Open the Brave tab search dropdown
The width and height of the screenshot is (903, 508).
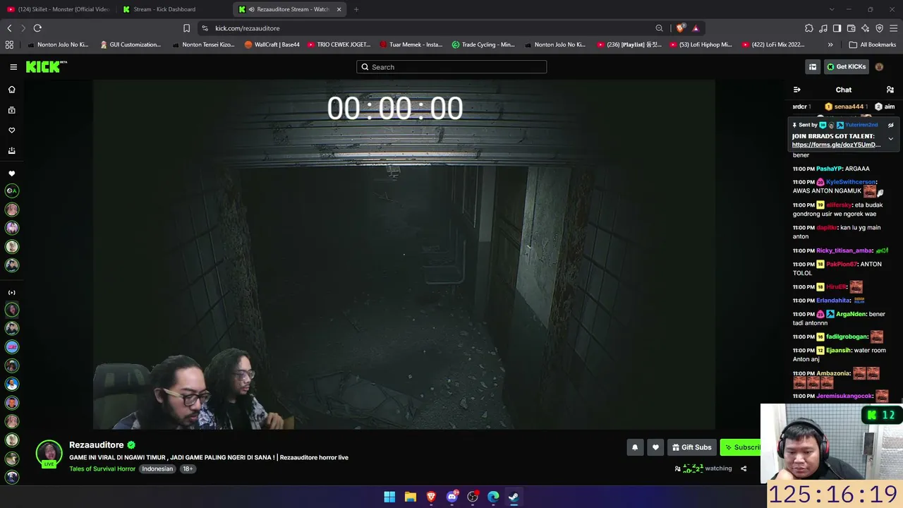pyautogui.click(x=832, y=9)
